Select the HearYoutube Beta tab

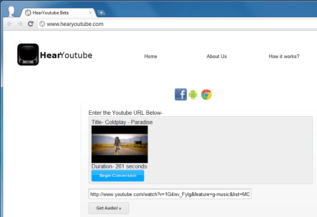(x=58, y=13)
